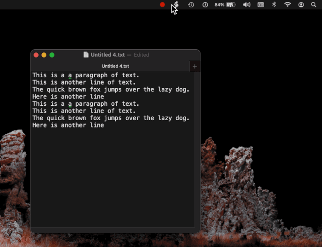Click the Edited label in title bar
322x247 pixels.
(141, 55)
